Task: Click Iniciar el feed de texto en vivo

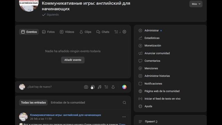Action: click(170, 99)
